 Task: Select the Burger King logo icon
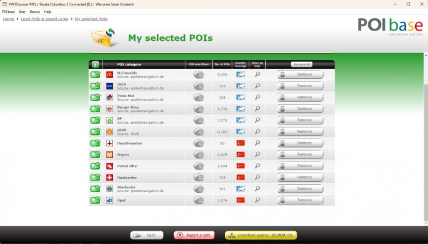[110, 109]
